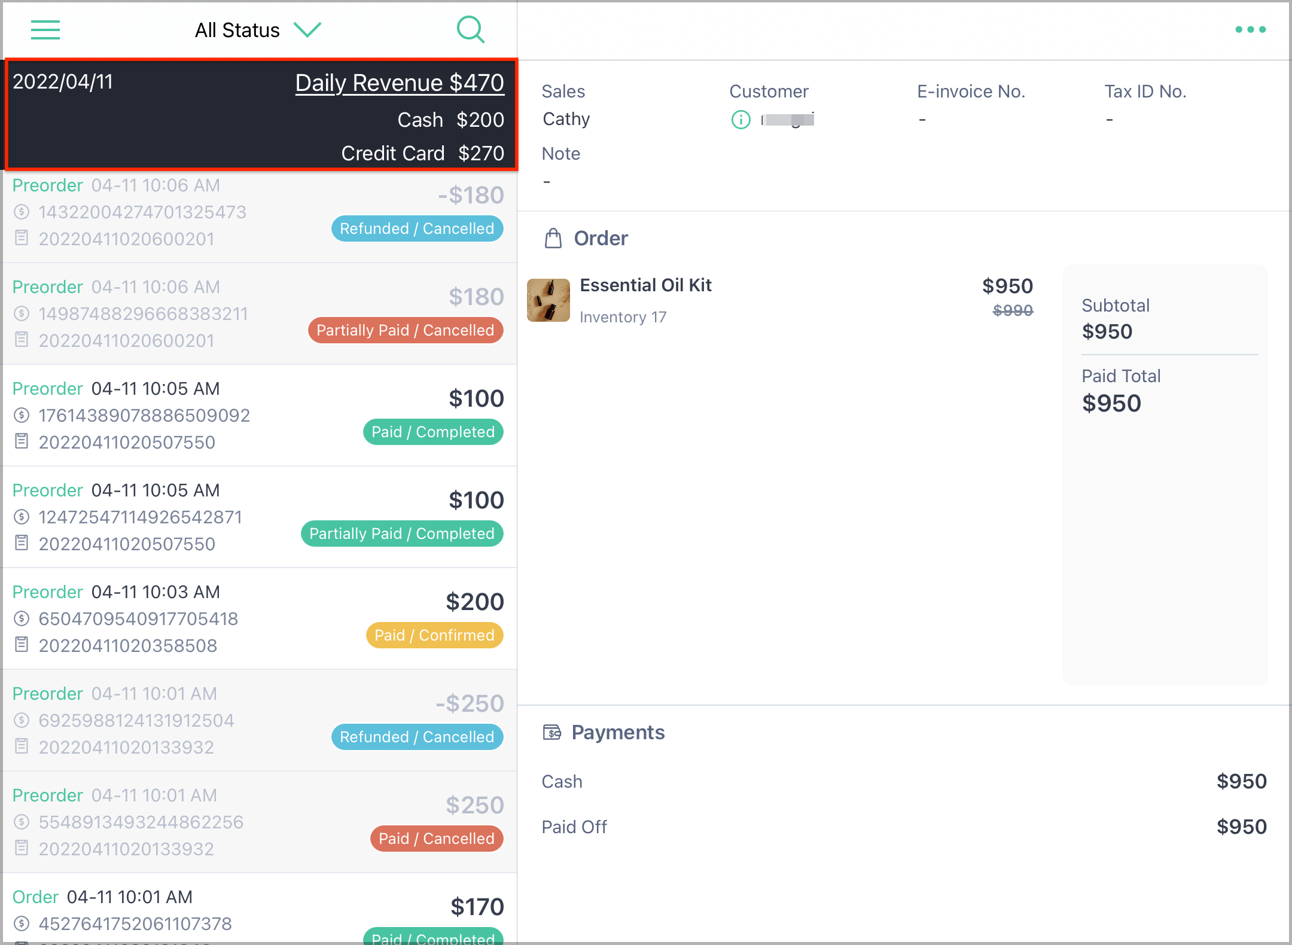
Task: Open the Essential Oil Kit product thumbnail
Action: [549, 300]
